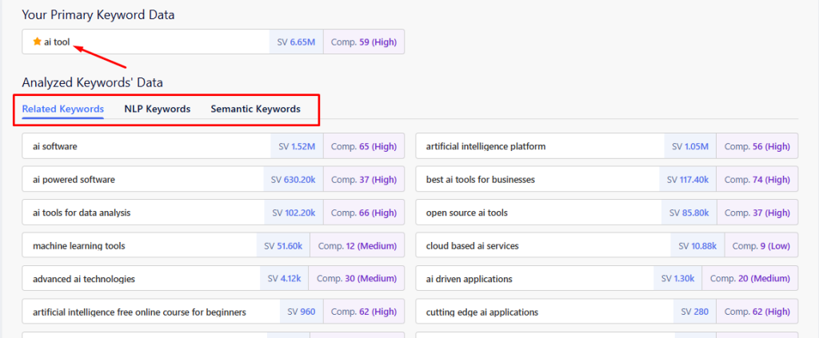Viewport: 819px width, 338px height.
Task: Select 'ai tools for data analysis' keyword
Action: click(x=82, y=213)
